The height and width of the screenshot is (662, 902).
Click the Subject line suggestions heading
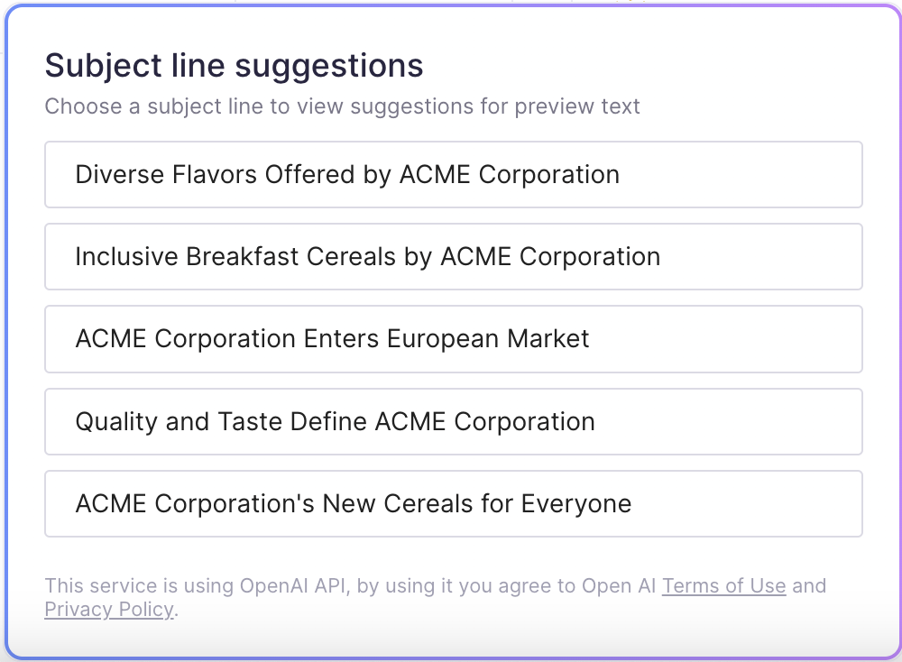234,65
